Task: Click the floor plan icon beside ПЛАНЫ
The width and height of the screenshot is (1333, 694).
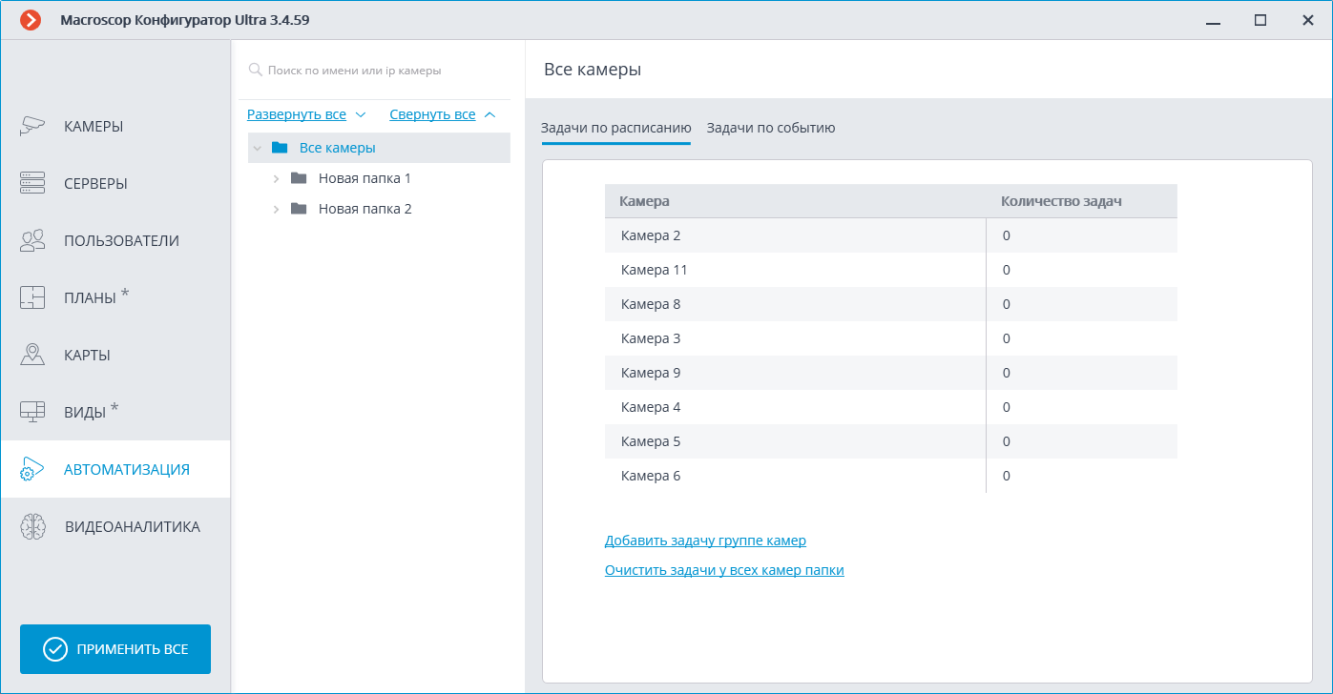Action: click(x=32, y=297)
